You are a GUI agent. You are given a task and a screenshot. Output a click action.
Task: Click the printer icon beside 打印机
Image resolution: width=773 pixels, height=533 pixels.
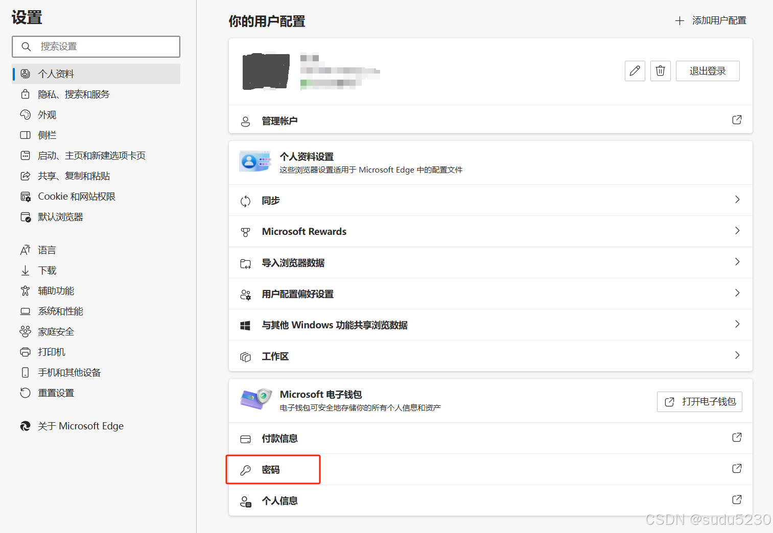(25, 352)
